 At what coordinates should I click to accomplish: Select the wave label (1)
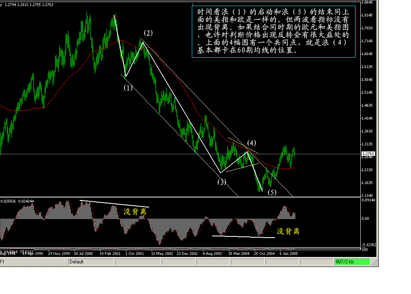[x=128, y=88]
